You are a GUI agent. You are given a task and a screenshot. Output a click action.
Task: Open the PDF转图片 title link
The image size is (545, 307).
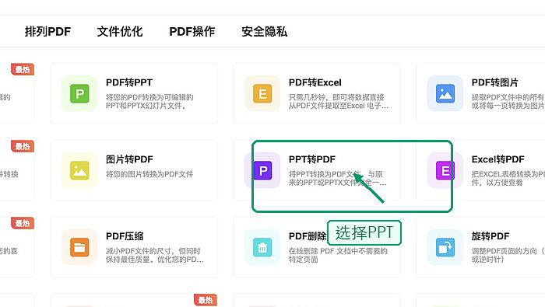point(495,82)
